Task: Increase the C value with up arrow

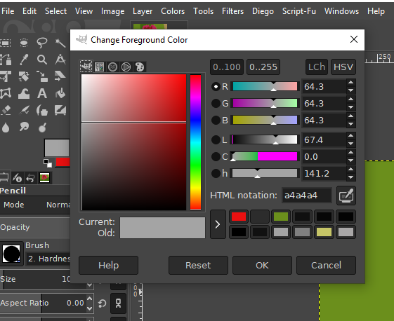Action: tap(350, 153)
